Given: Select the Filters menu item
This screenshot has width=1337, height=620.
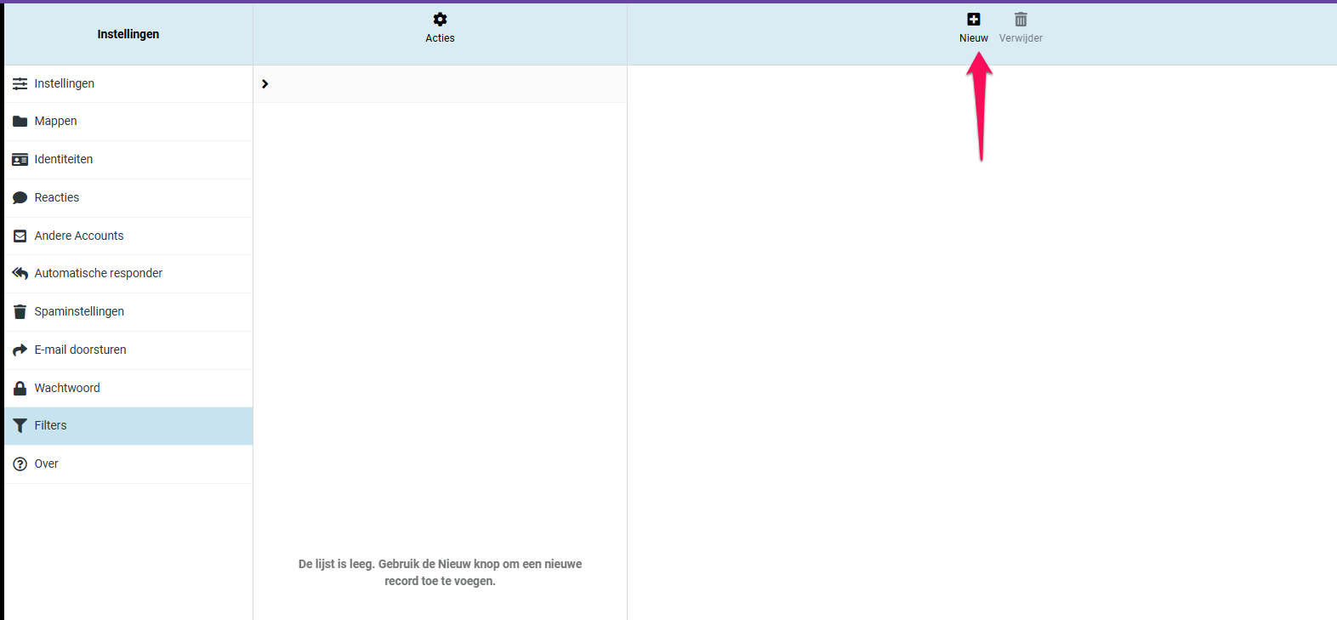Looking at the screenshot, I should (x=128, y=425).
